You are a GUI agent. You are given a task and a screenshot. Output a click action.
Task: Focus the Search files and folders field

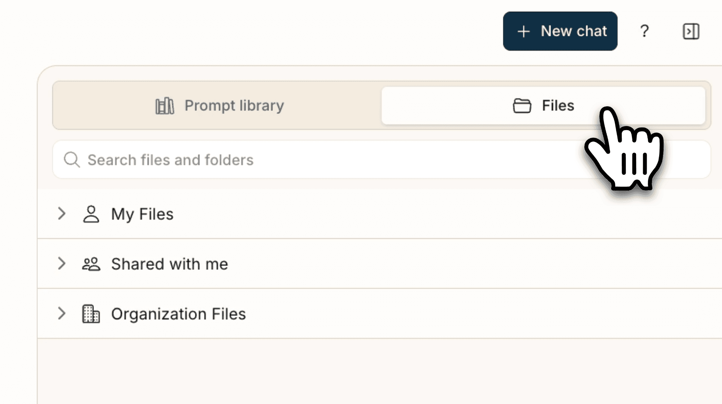click(303, 160)
